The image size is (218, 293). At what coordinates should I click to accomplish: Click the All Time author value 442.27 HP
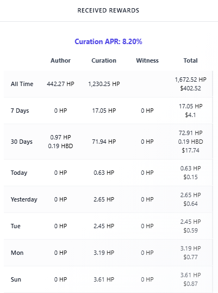pyautogui.click(x=60, y=84)
